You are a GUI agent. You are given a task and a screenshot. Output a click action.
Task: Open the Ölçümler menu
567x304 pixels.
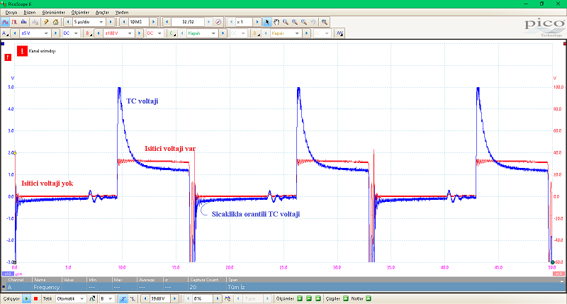tap(74, 13)
